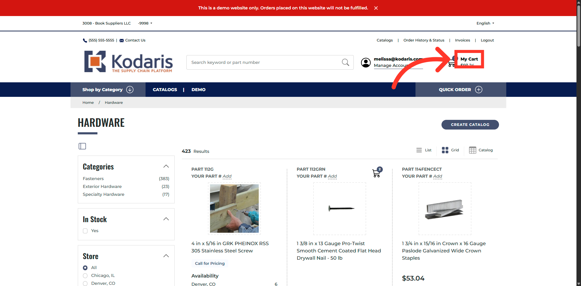Collapse the In Stock filter section

[166, 219]
